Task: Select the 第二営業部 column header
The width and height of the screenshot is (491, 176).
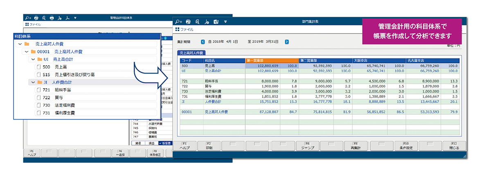Action: [x=325, y=60]
